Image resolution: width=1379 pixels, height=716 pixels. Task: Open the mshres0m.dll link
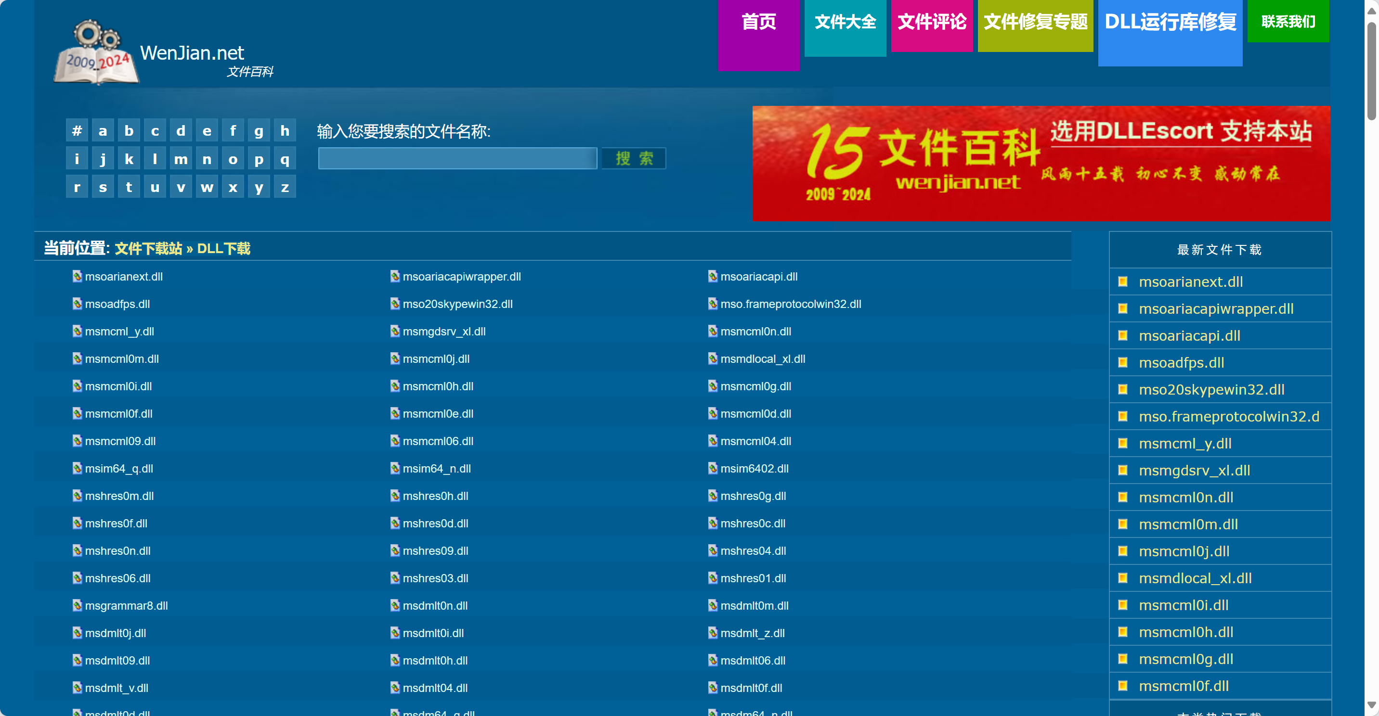click(119, 496)
